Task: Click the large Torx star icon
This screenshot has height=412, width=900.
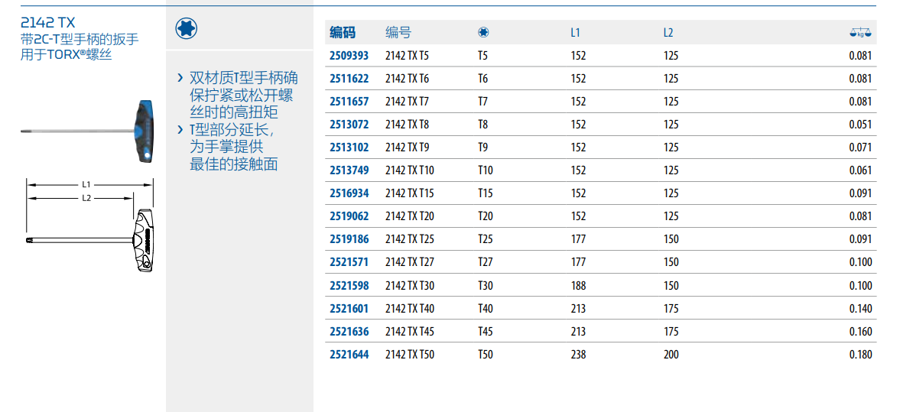Action: tap(186, 29)
